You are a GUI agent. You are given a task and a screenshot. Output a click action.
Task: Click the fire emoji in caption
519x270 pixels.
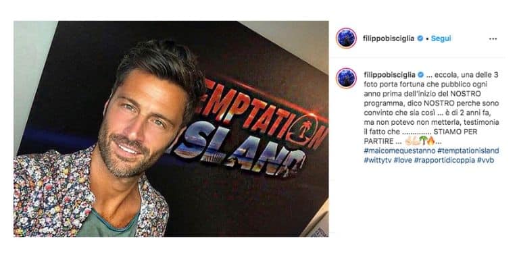430,141
